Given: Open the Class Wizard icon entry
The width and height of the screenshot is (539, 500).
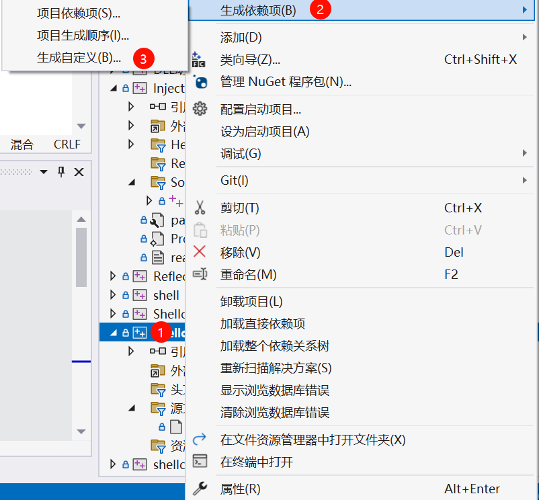Looking at the screenshot, I should coord(199,59).
